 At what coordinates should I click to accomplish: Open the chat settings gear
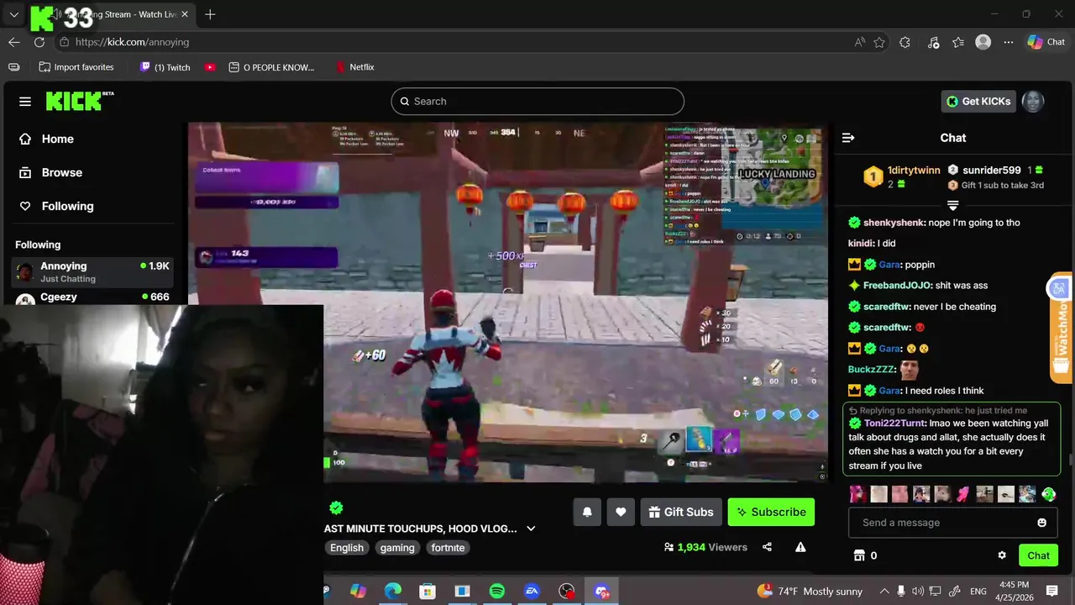click(1002, 555)
